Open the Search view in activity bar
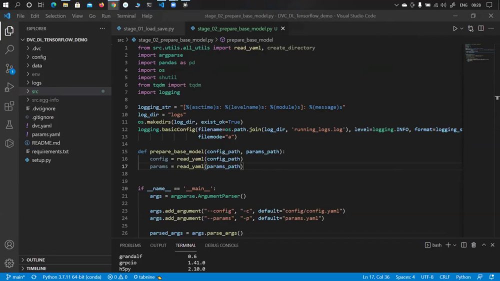The width and height of the screenshot is (500, 281). (9, 49)
